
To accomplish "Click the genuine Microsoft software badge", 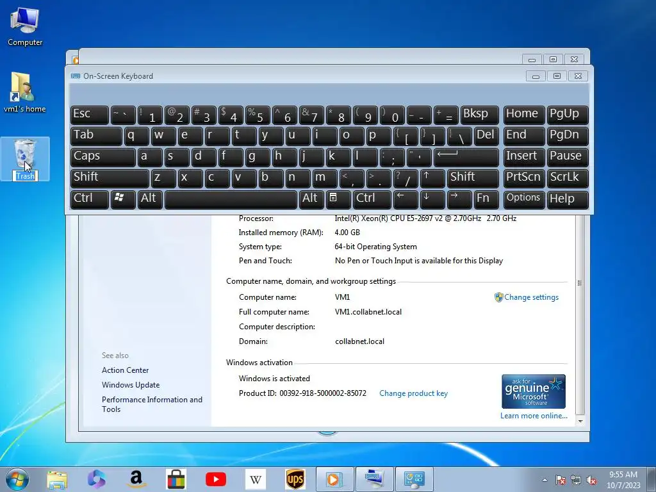I will click(x=534, y=391).
